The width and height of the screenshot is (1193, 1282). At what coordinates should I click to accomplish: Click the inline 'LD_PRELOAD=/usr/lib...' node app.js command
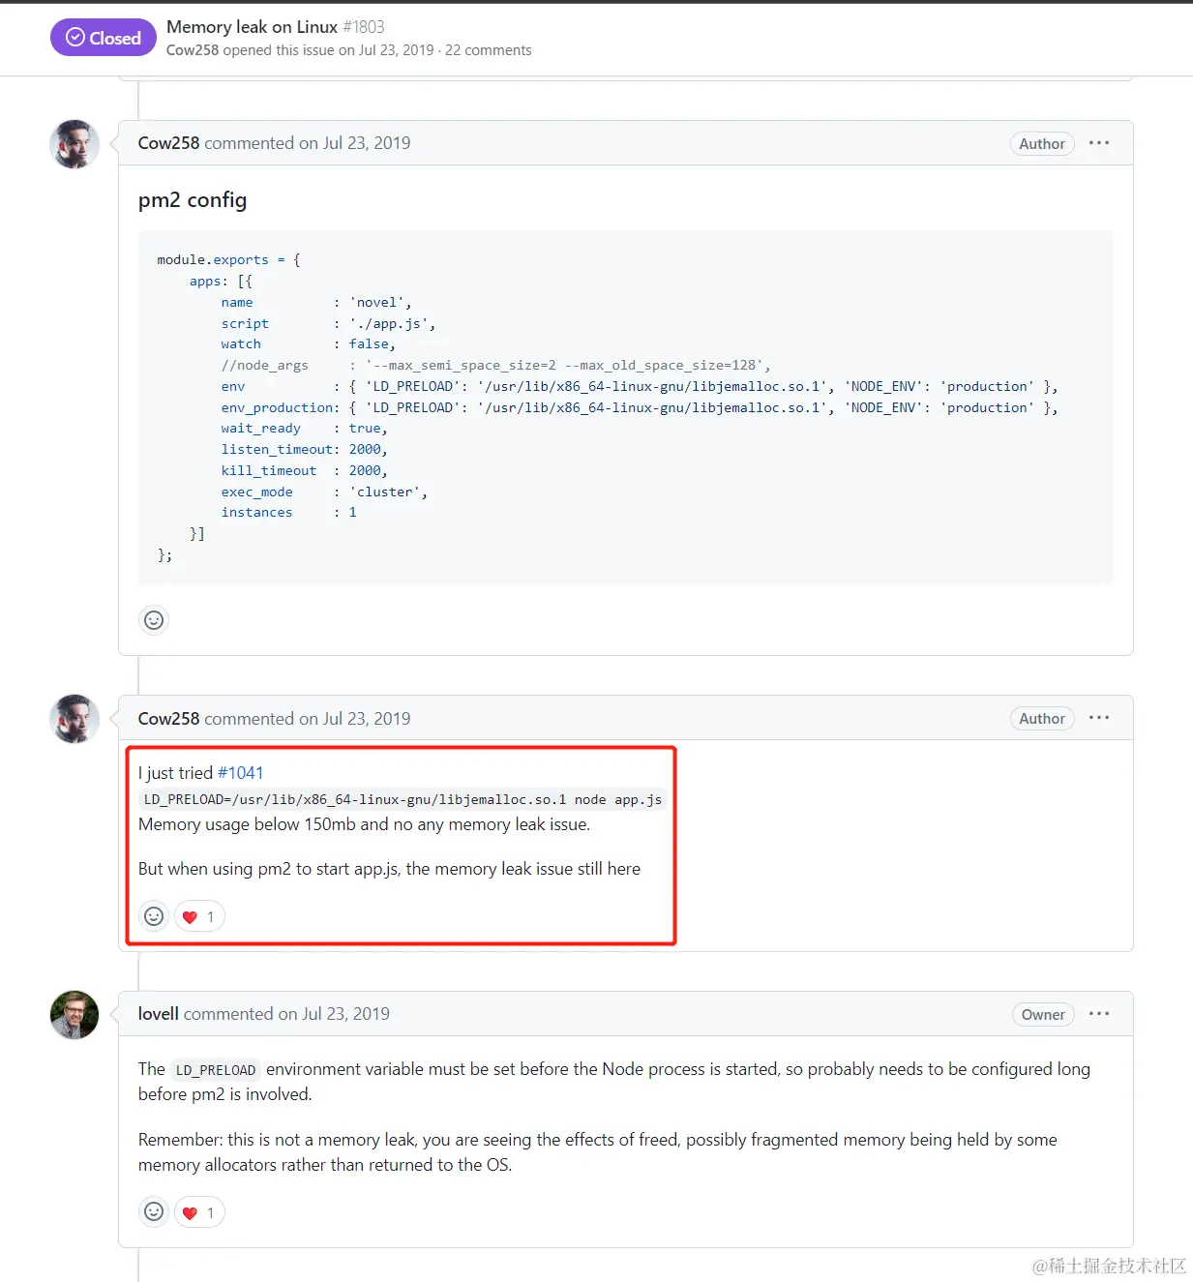coord(403,799)
